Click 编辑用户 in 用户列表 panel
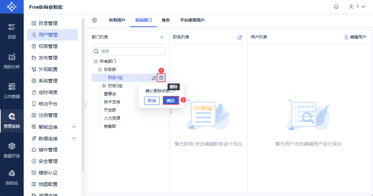The image size is (373, 196). point(355,37)
